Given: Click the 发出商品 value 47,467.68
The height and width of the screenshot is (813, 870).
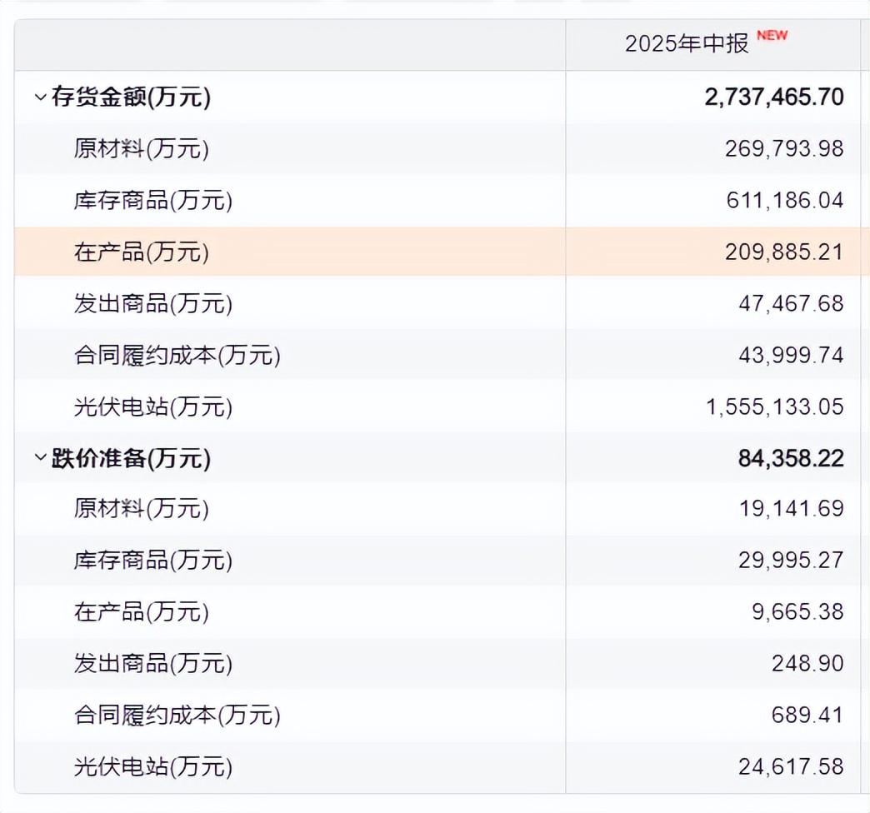Looking at the screenshot, I should pyautogui.click(x=791, y=304).
